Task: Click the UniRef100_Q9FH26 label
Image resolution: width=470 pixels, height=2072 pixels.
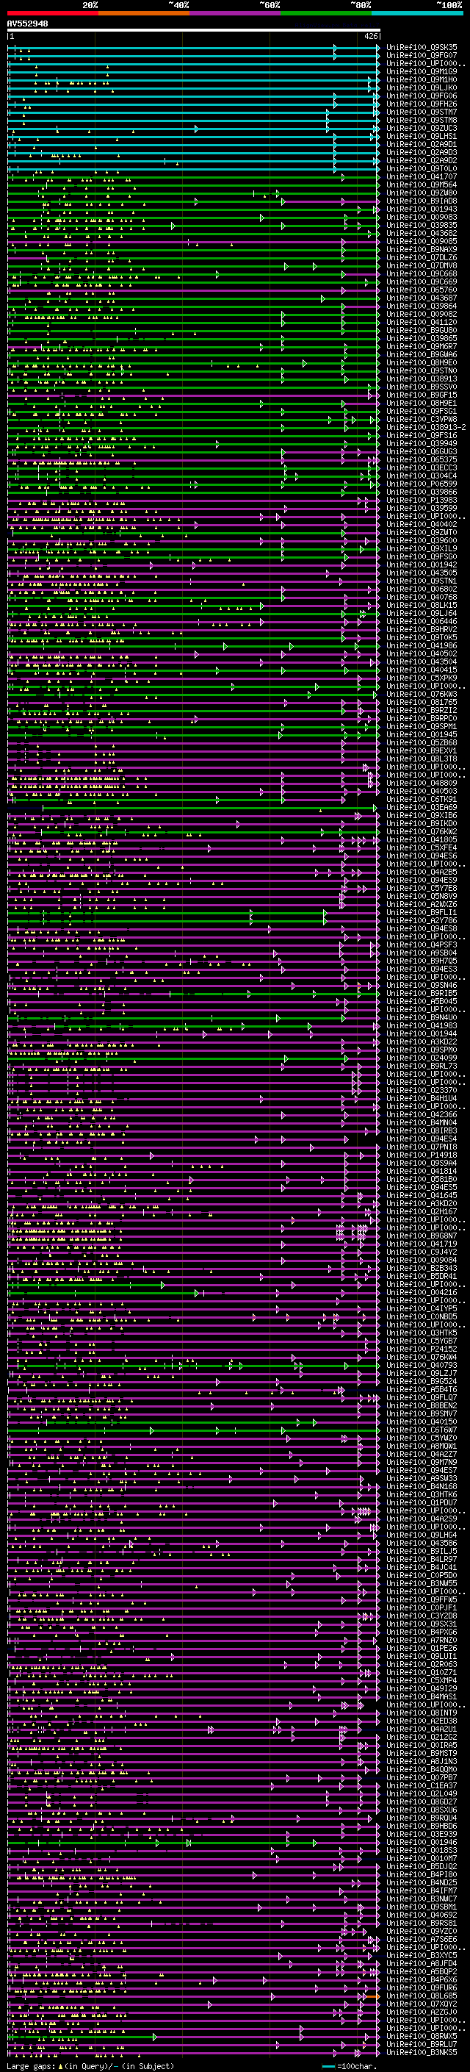Action: tap(422, 104)
